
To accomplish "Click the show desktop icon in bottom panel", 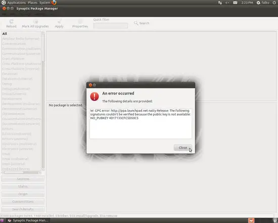I will (2, 220).
